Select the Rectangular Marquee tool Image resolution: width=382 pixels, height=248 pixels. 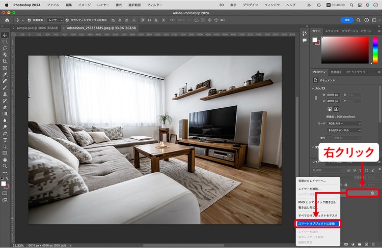(x=5, y=42)
